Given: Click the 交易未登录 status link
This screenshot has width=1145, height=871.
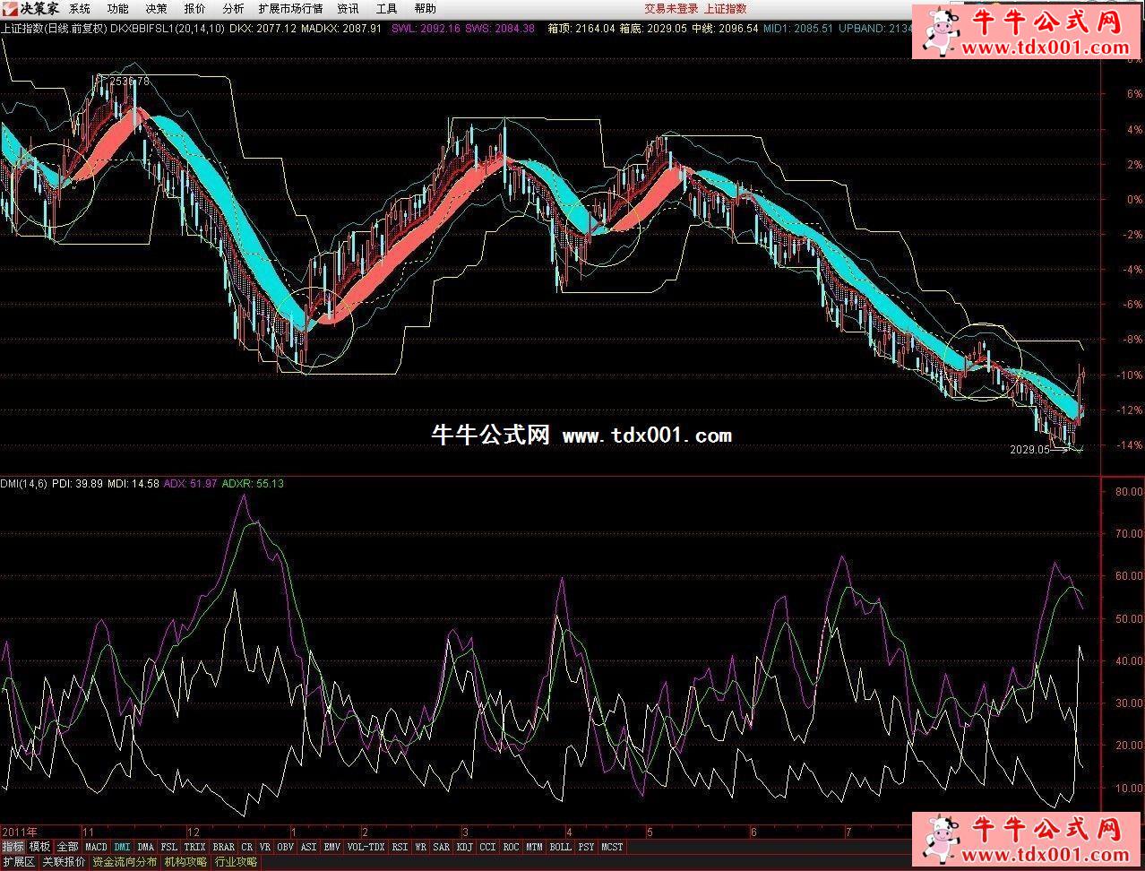Looking at the screenshot, I should point(671,9).
